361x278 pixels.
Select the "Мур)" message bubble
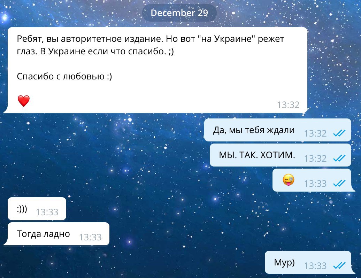pyautogui.click(x=310, y=262)
